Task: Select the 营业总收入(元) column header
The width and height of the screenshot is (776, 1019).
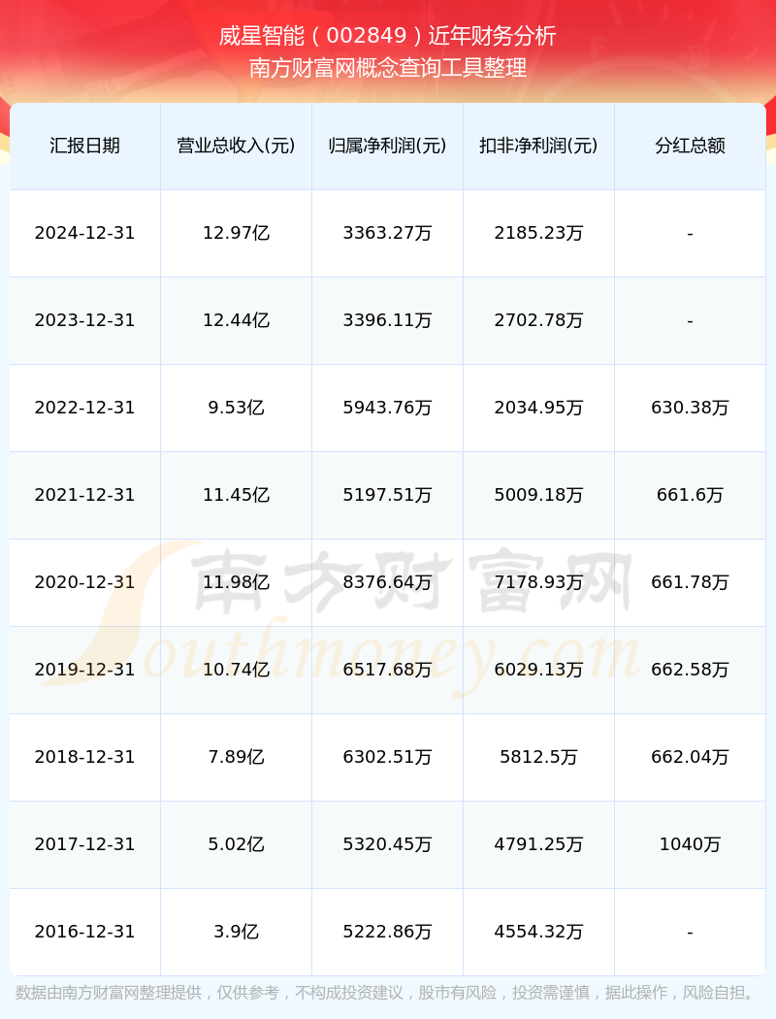Action: pos(237,146)
